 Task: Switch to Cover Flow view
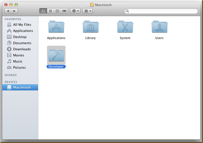pyautogui.click(x=64, y=11)
